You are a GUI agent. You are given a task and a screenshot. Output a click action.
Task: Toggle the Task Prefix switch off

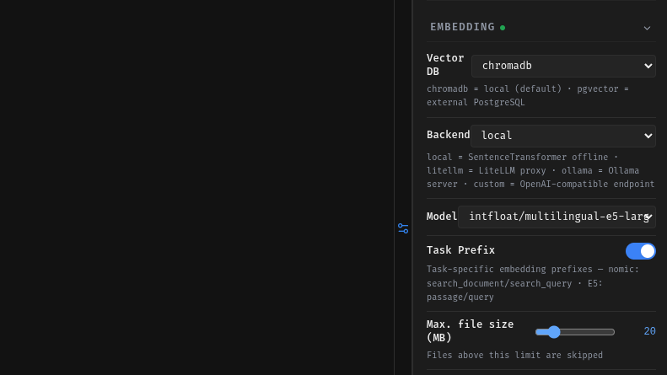640,251
